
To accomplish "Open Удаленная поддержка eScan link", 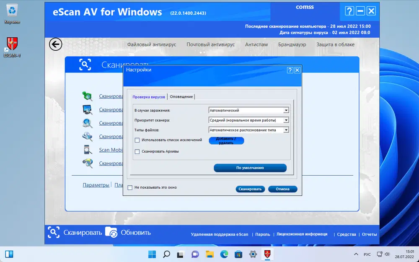I will (220, 234).
